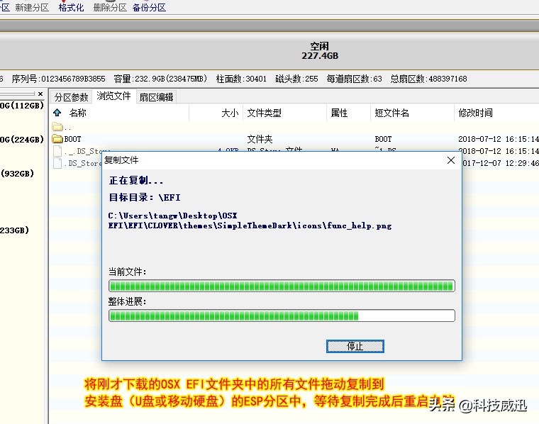This screenshot has height=424, width=539.
Task: Click the 每道扇区数:63 info text
Action: (355, 79)
